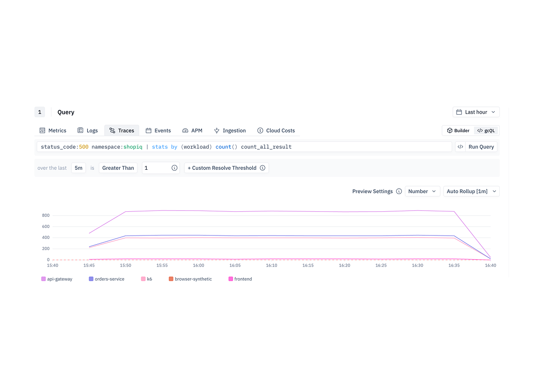The height and width of the screenshot is (385, 536).
Task: Click the Cloud Costs dollar icon
Action: (x=260, y=131)
